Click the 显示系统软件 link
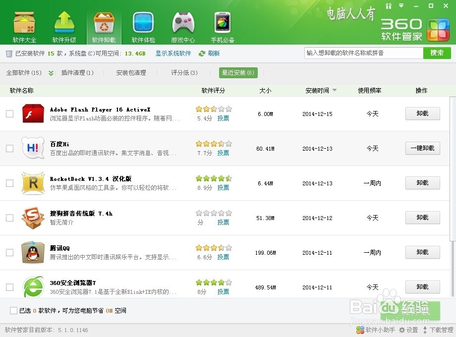Image resolution: width=456 pixels, height=337 pixels. coord(172,53)
